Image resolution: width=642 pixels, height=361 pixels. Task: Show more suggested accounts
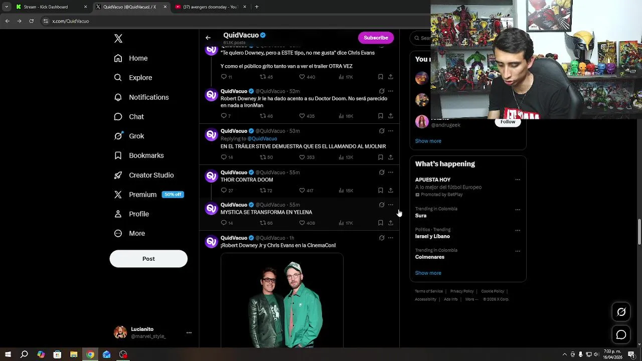(428, 141)
